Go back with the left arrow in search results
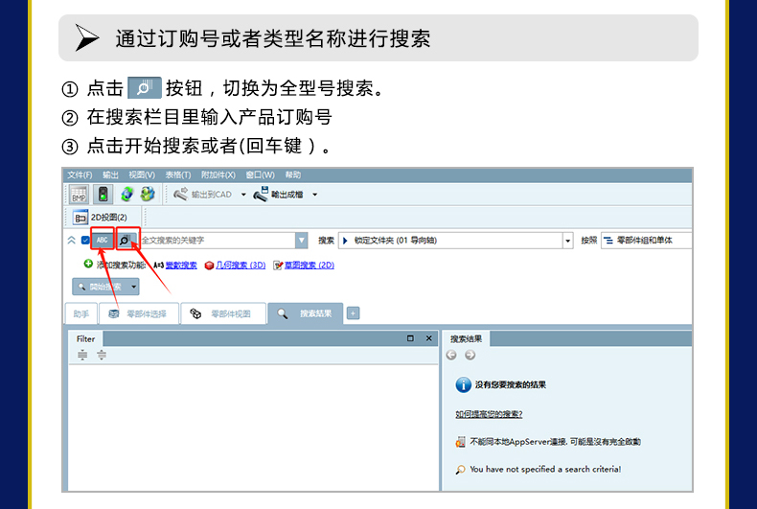The height and width of the screenshot is (509, 757). coord(451,355)
